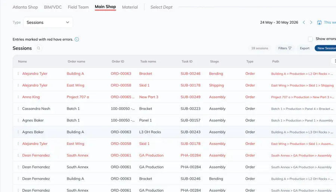
Task: Click the Project 707 a order name
Action: click(x=78, y=97)
